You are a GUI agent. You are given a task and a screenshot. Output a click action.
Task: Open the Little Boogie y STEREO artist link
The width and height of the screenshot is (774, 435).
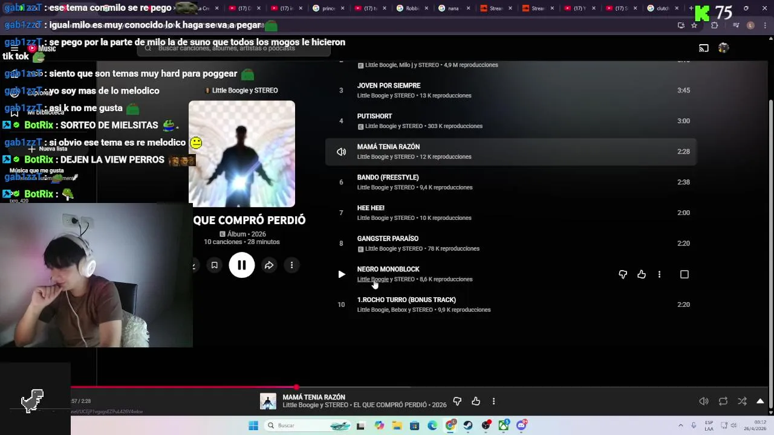[245, 91]
